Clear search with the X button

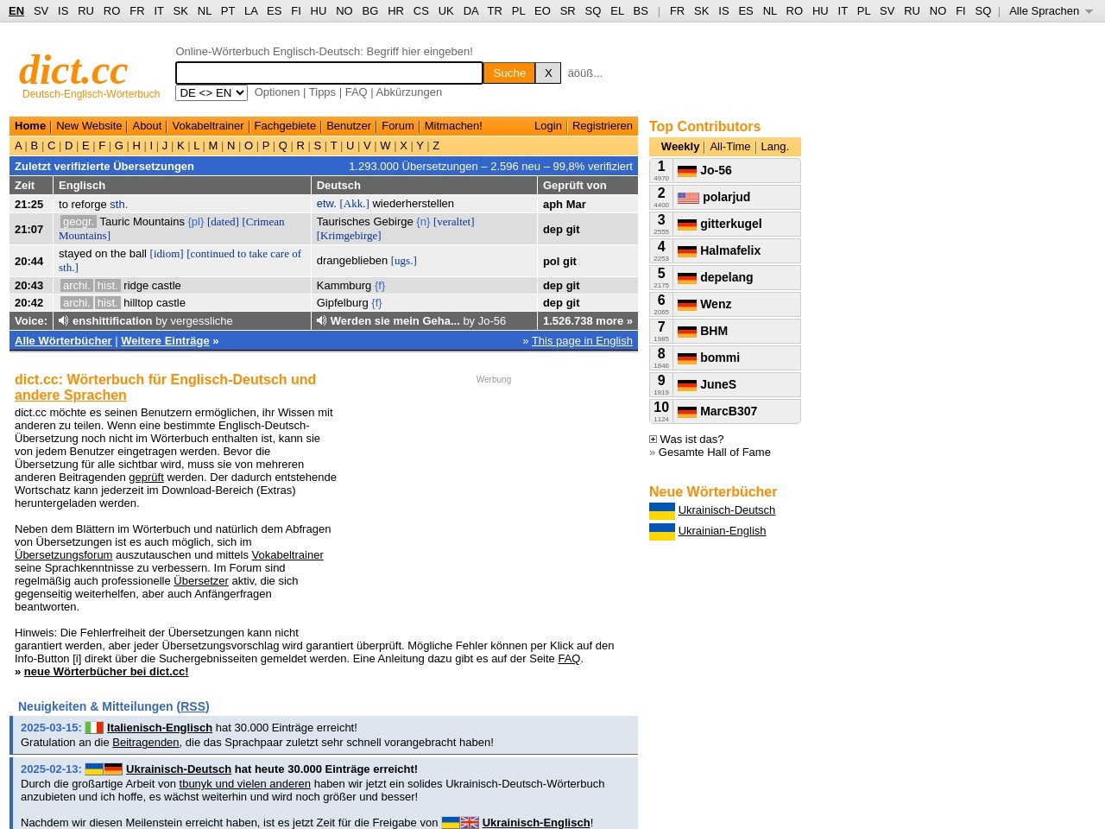tap(548, 73)
